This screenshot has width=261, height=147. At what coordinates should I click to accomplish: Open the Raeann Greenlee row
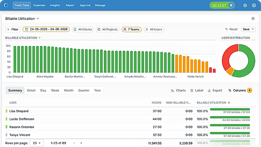point(130,127)
